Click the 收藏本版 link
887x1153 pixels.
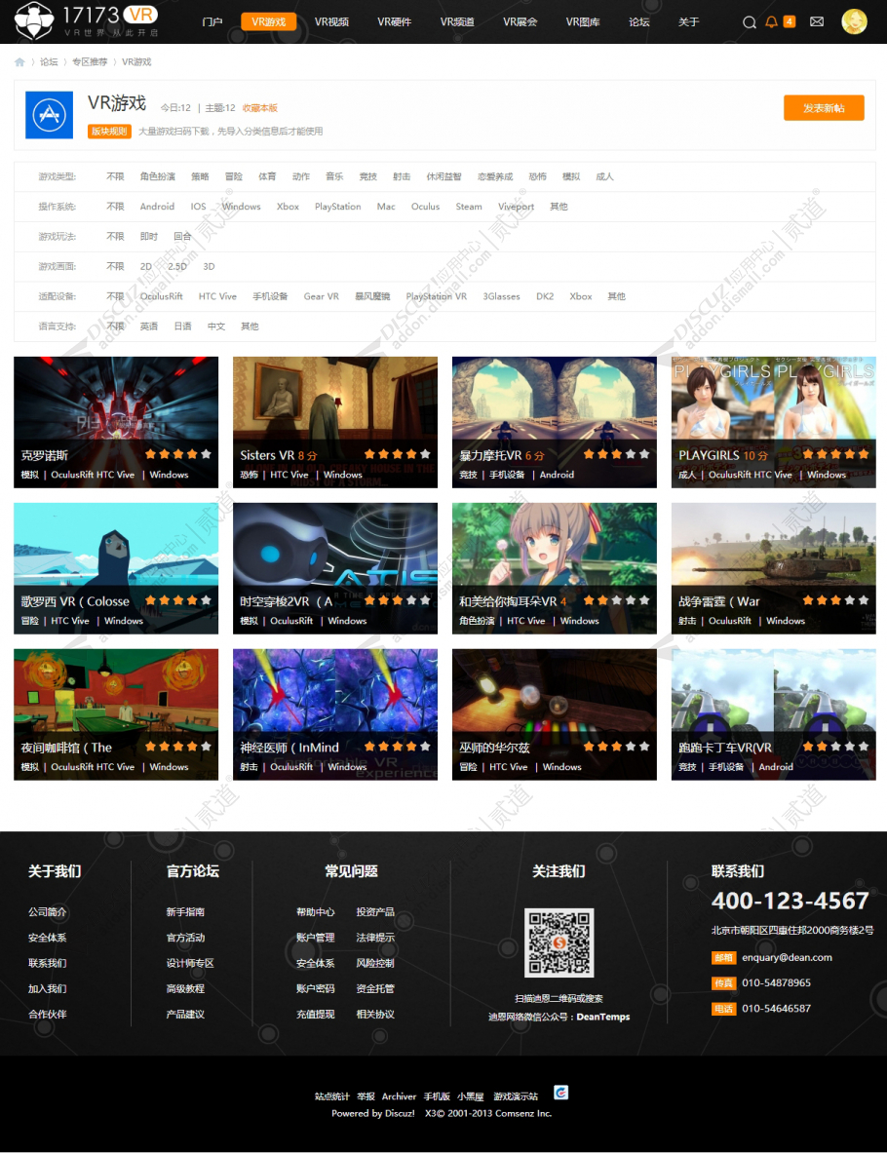click(x=259, y=108)
